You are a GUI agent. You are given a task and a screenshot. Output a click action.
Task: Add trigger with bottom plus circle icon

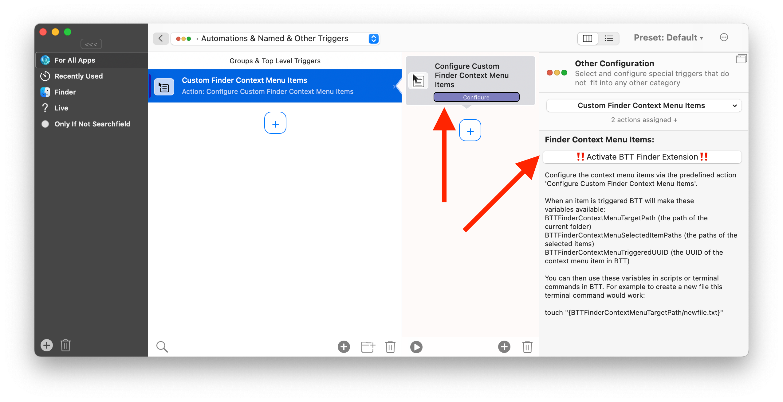(344, 347)
